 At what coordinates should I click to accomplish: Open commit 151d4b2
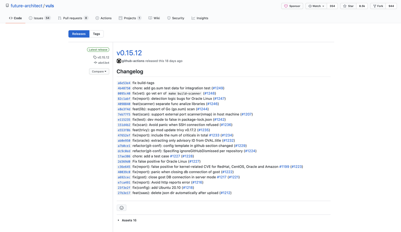tap(124, 125)
